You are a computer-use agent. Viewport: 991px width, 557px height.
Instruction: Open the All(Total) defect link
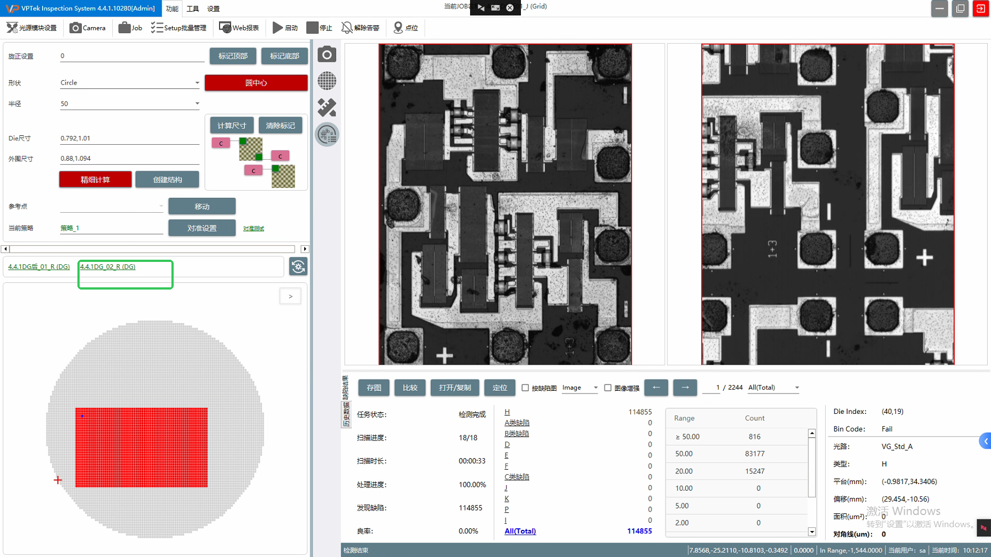(520, 531)
